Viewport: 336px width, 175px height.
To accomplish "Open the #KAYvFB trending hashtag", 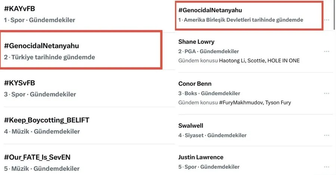I will coord(19,9).
